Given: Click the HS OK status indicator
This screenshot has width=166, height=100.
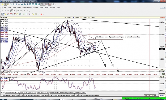Looking at the screenshot, I should [x=127, y=98].
